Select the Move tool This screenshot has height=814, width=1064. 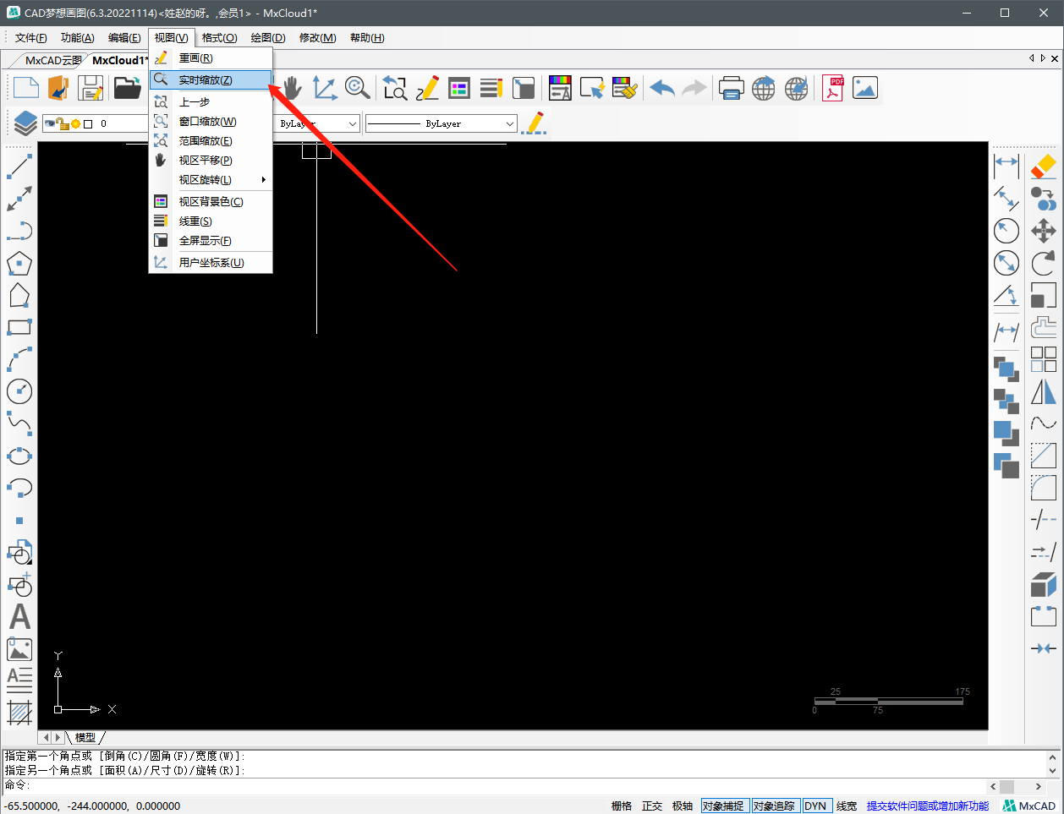[1044, 231]
